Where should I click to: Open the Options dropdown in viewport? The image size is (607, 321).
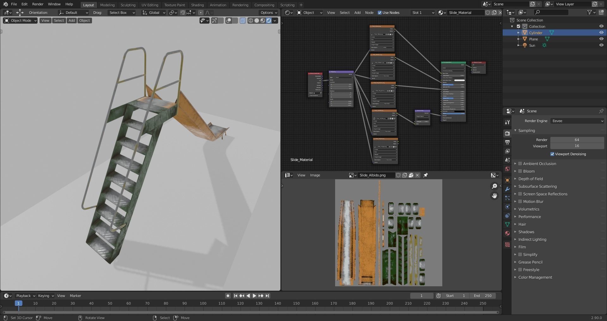click(268, 13)
